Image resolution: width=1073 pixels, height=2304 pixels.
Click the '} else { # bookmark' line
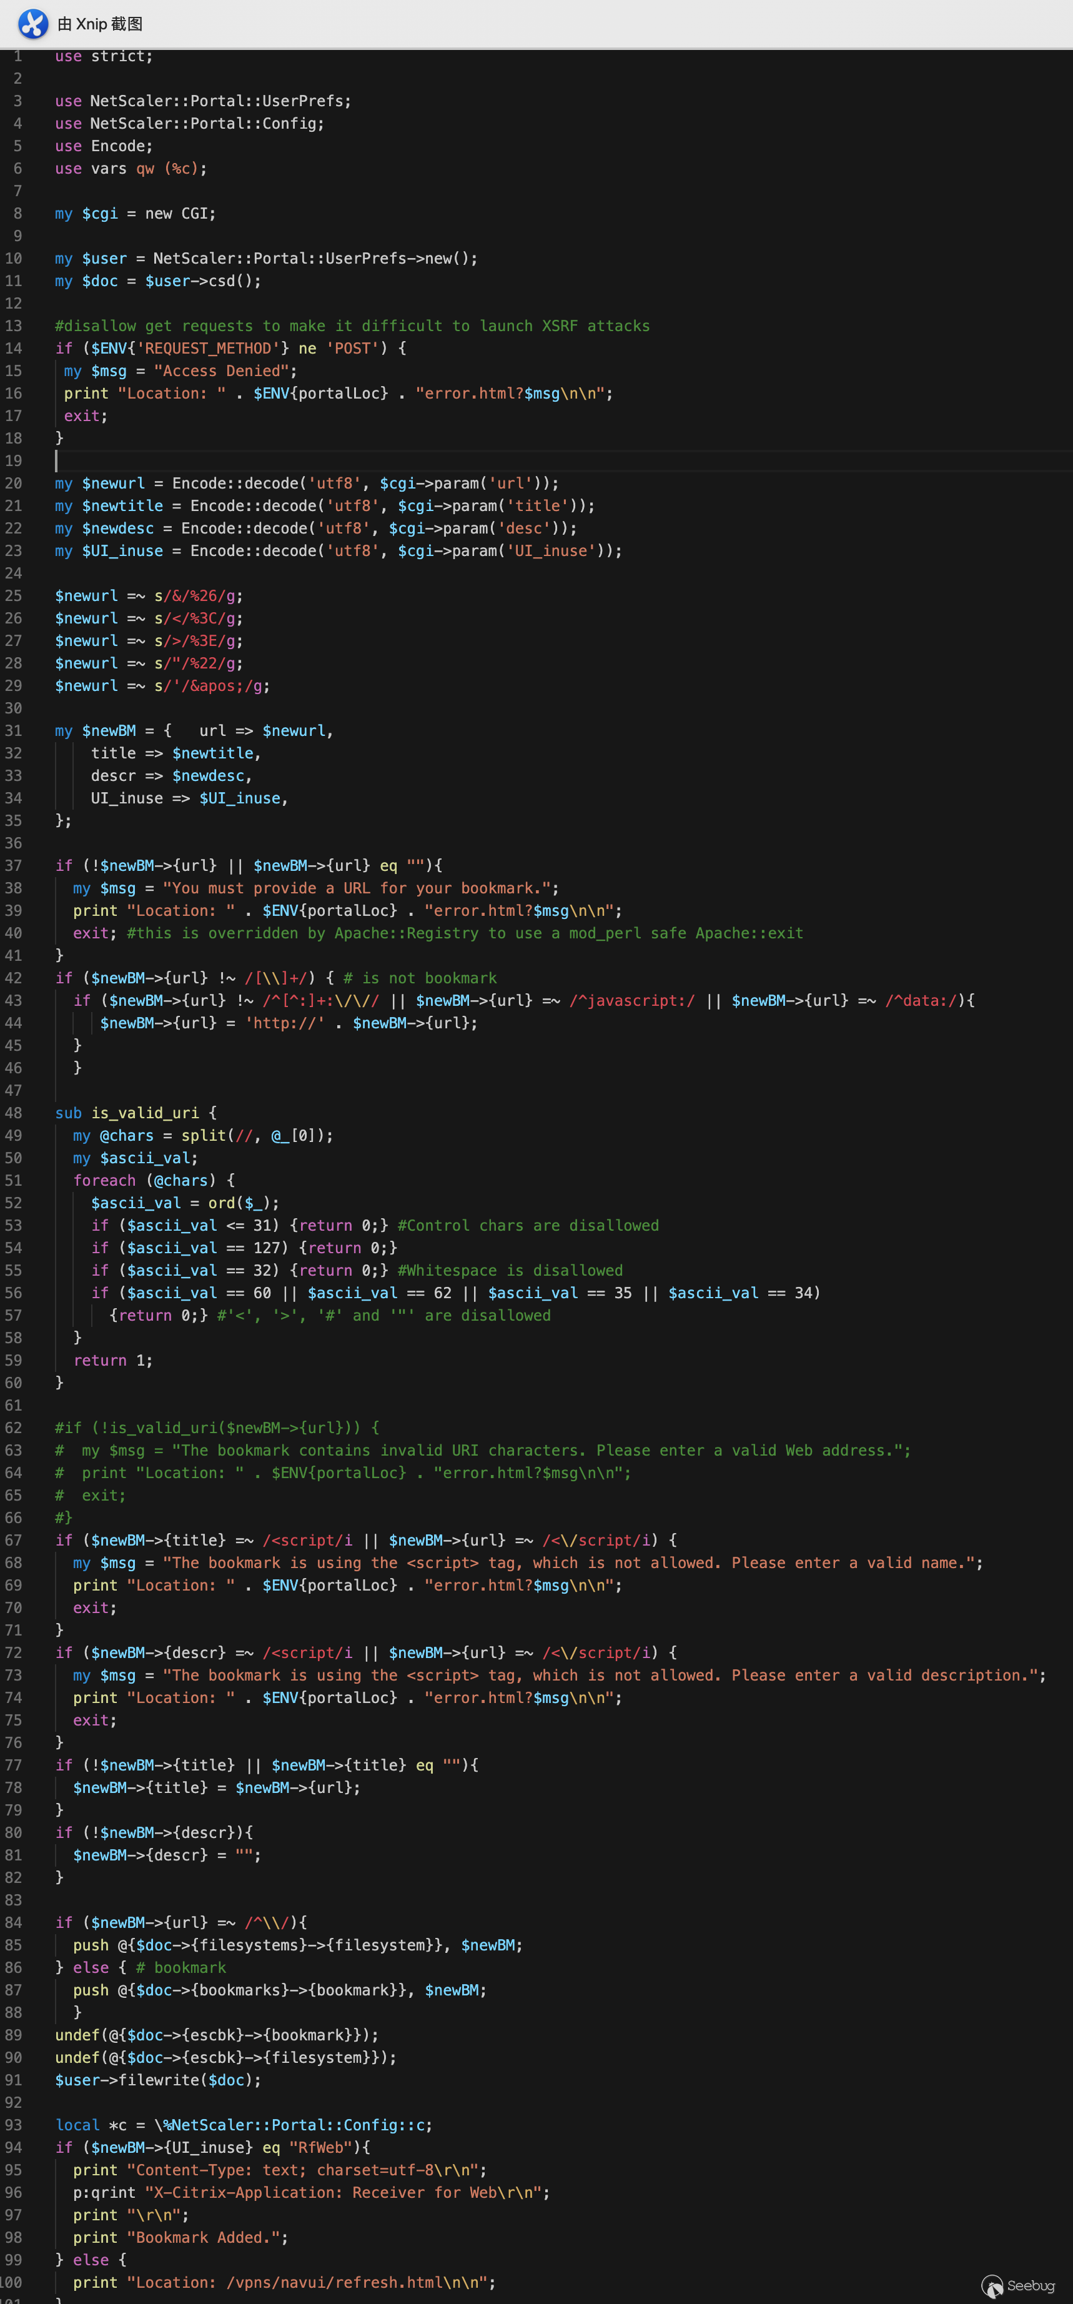click(141, 1968)
